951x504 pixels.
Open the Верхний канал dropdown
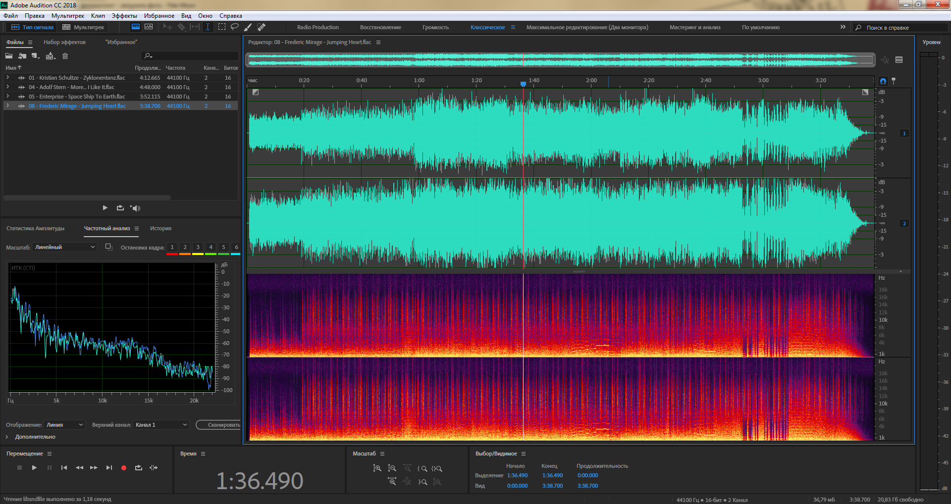pos(161,425)
